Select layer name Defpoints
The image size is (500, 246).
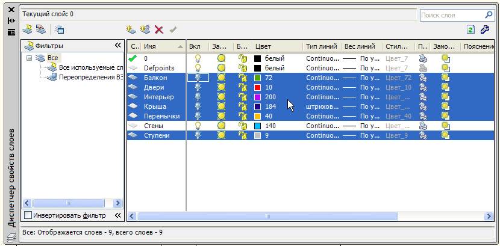point(159,68)
